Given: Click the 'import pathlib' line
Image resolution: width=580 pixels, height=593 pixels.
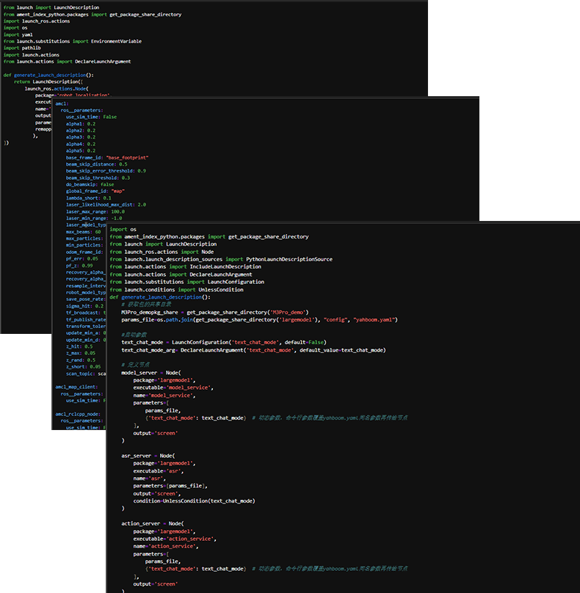Looking at the screenshot, I should (x=22, y=48).
